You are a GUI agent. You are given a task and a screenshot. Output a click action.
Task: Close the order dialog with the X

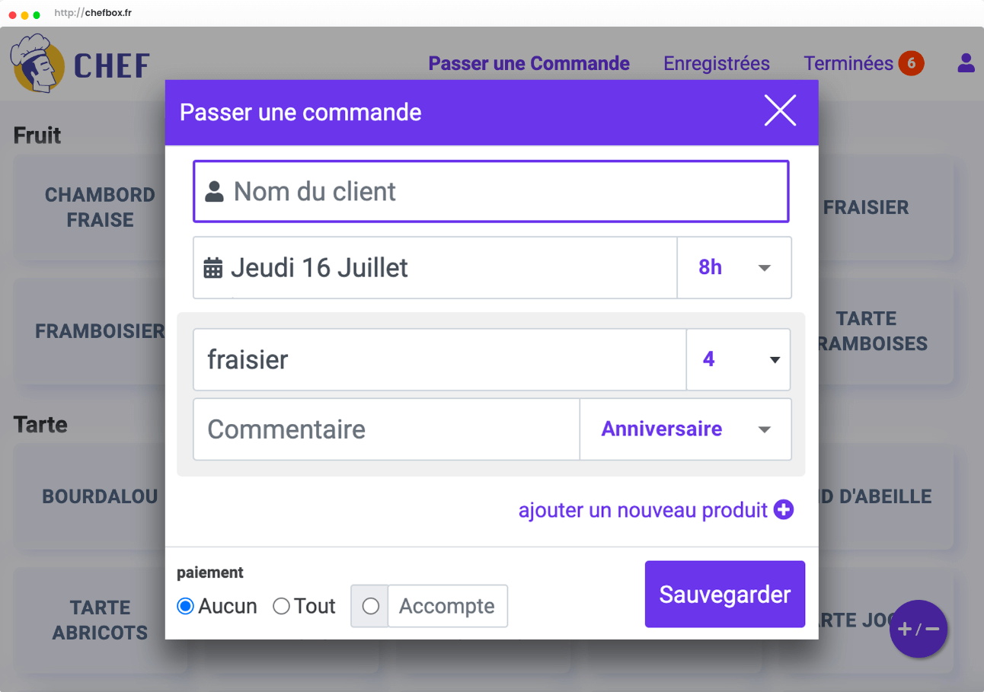pos(780,111)
